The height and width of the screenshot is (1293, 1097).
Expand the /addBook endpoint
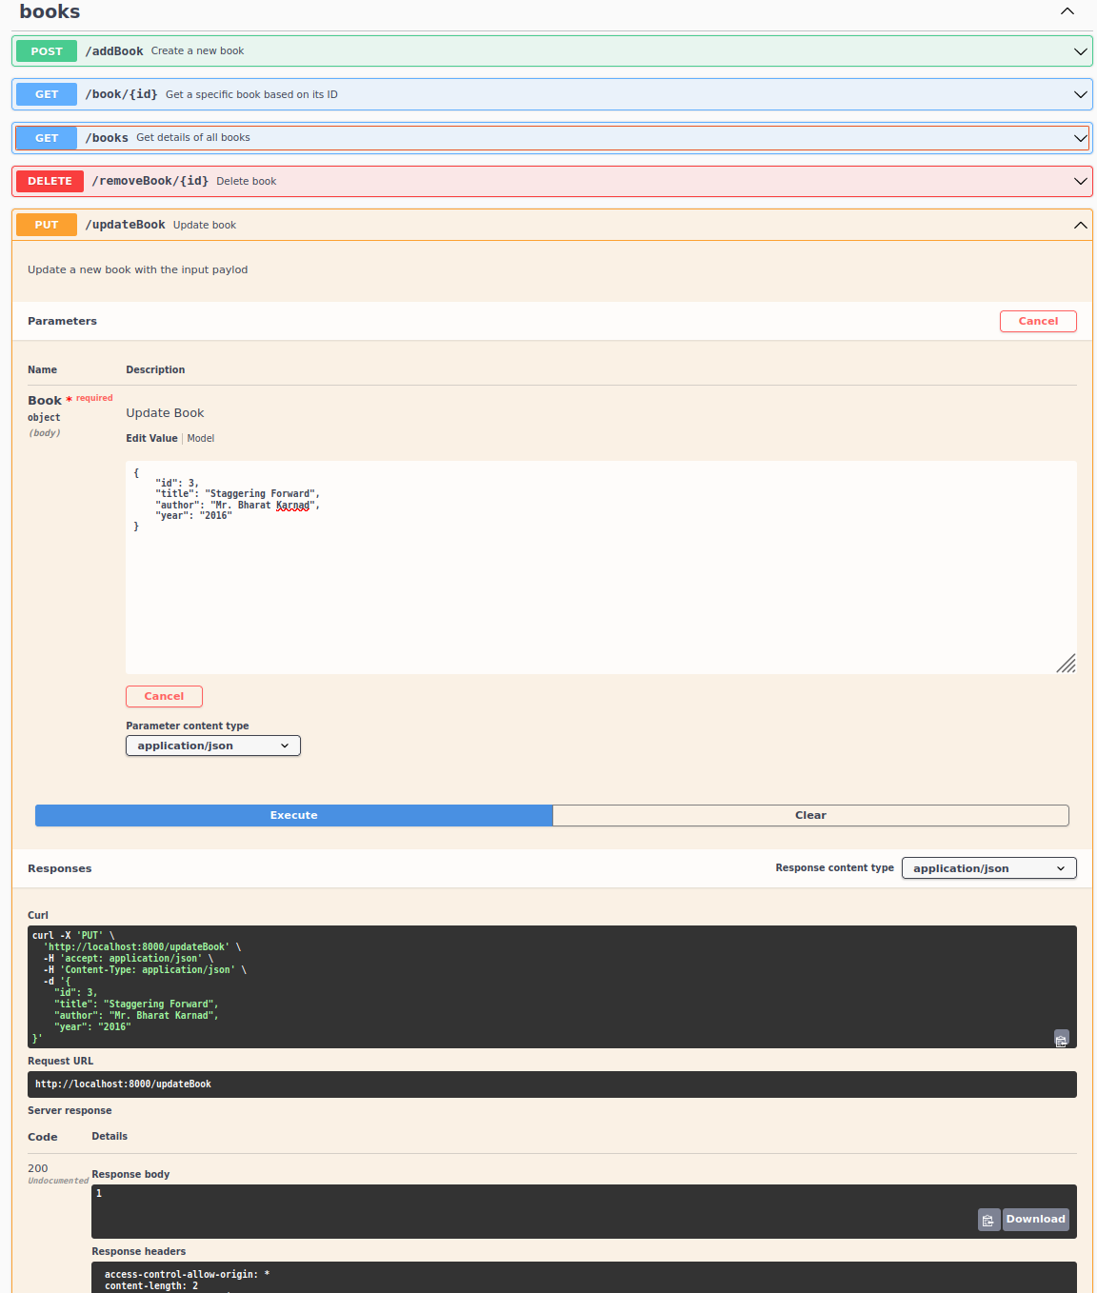point(1080,51)
